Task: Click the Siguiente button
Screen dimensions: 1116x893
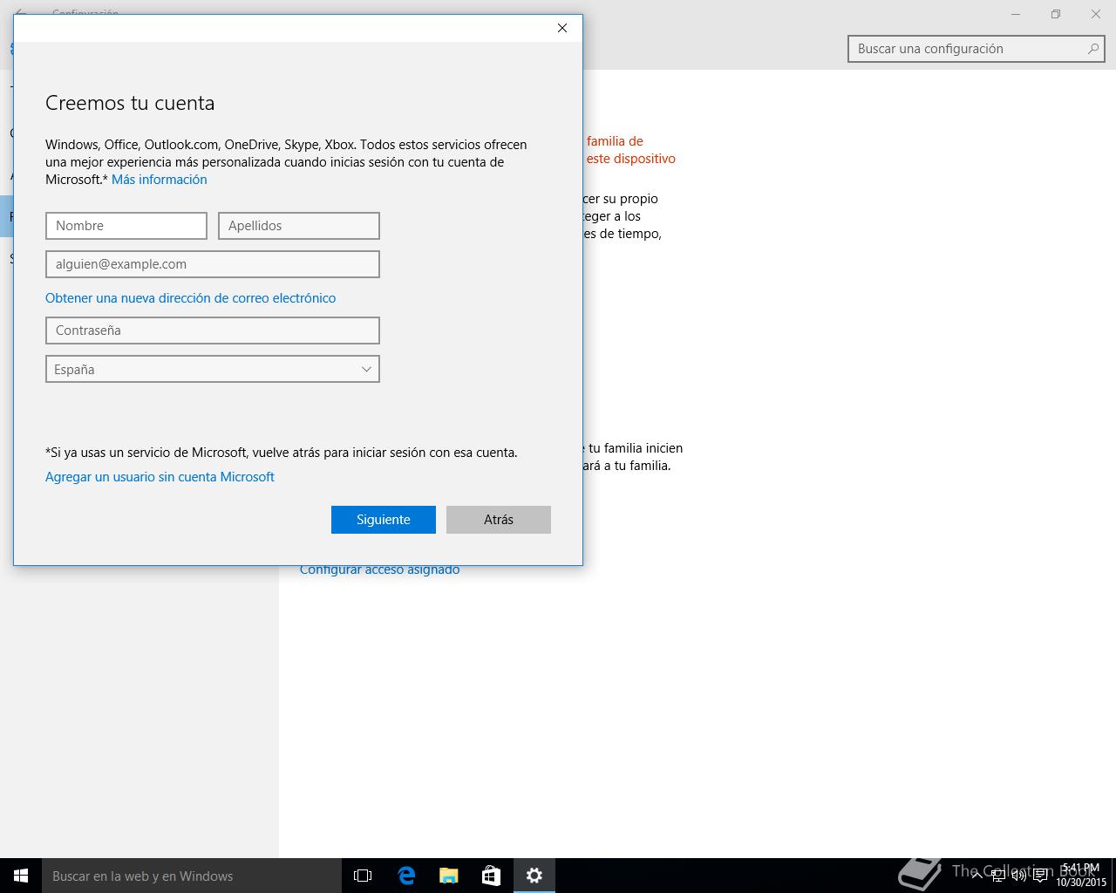Action: 384,520
